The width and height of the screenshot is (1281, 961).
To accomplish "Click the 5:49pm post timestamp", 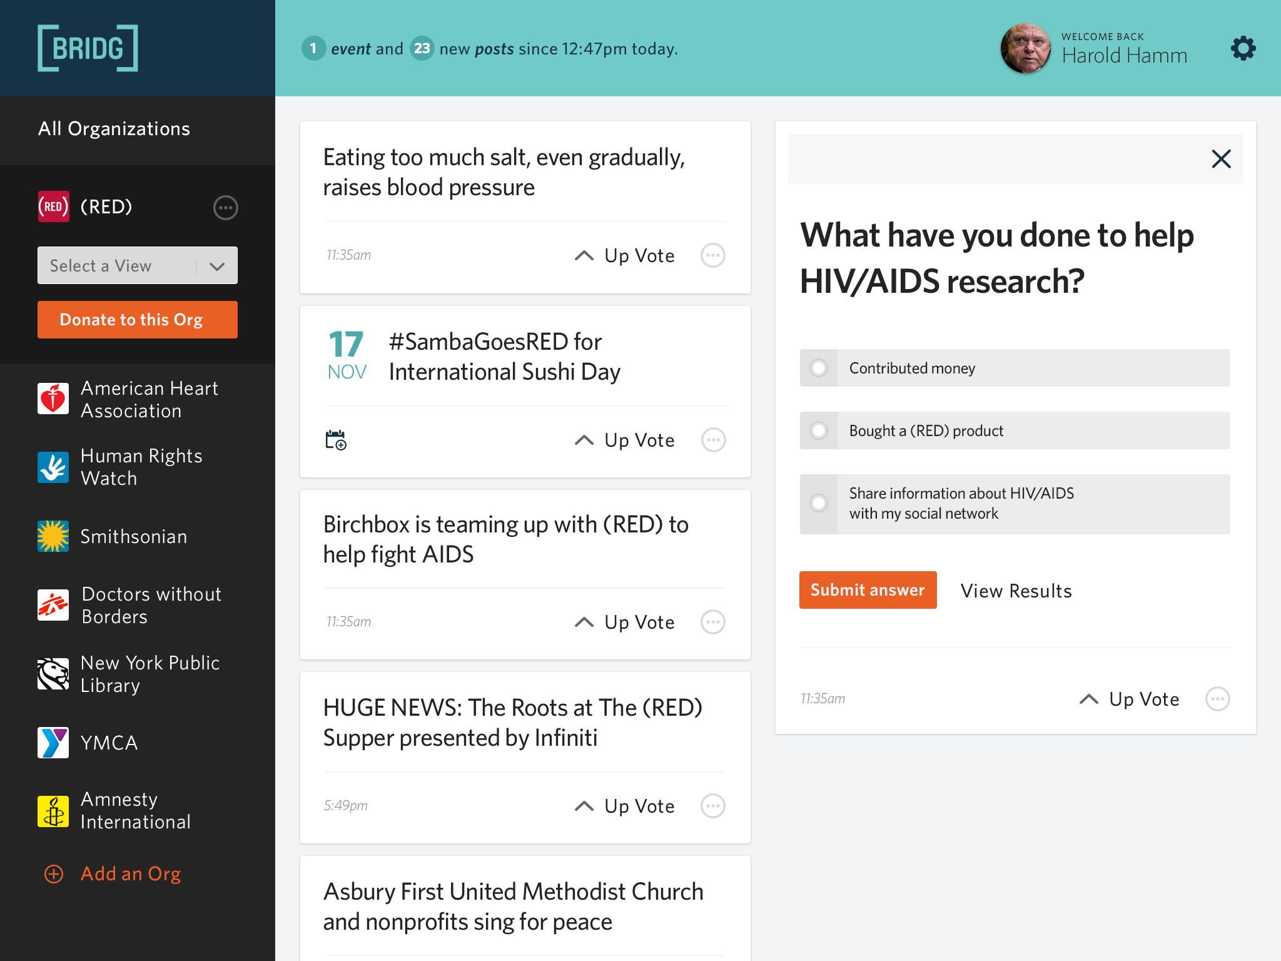I will click(345, 805).
